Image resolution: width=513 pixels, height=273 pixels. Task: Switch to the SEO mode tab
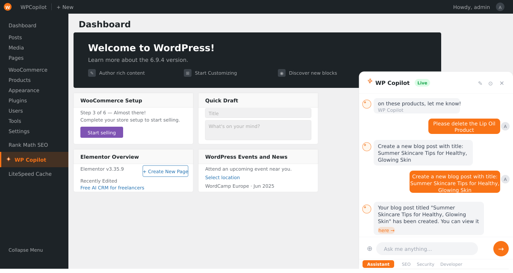(x=406, y=264)
